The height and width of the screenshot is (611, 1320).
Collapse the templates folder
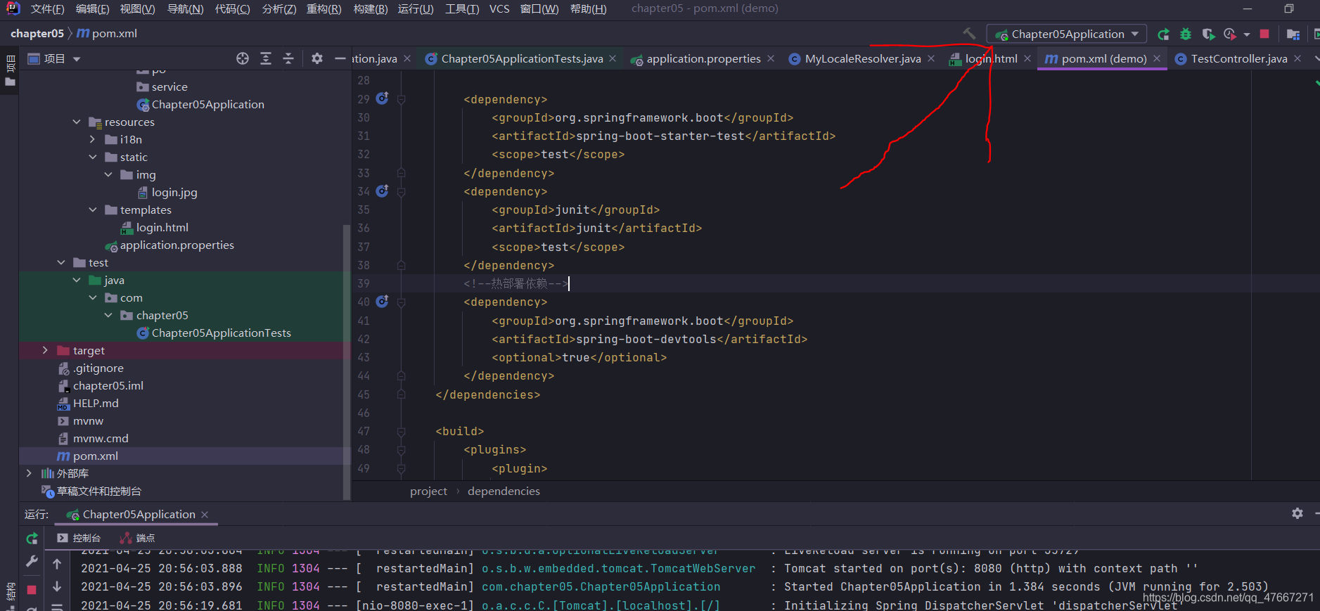pyautogui.click(x=93, y=210)
